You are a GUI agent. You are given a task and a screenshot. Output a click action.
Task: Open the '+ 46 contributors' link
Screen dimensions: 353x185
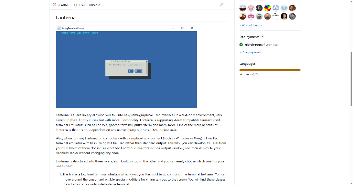[x=250, y=25]
